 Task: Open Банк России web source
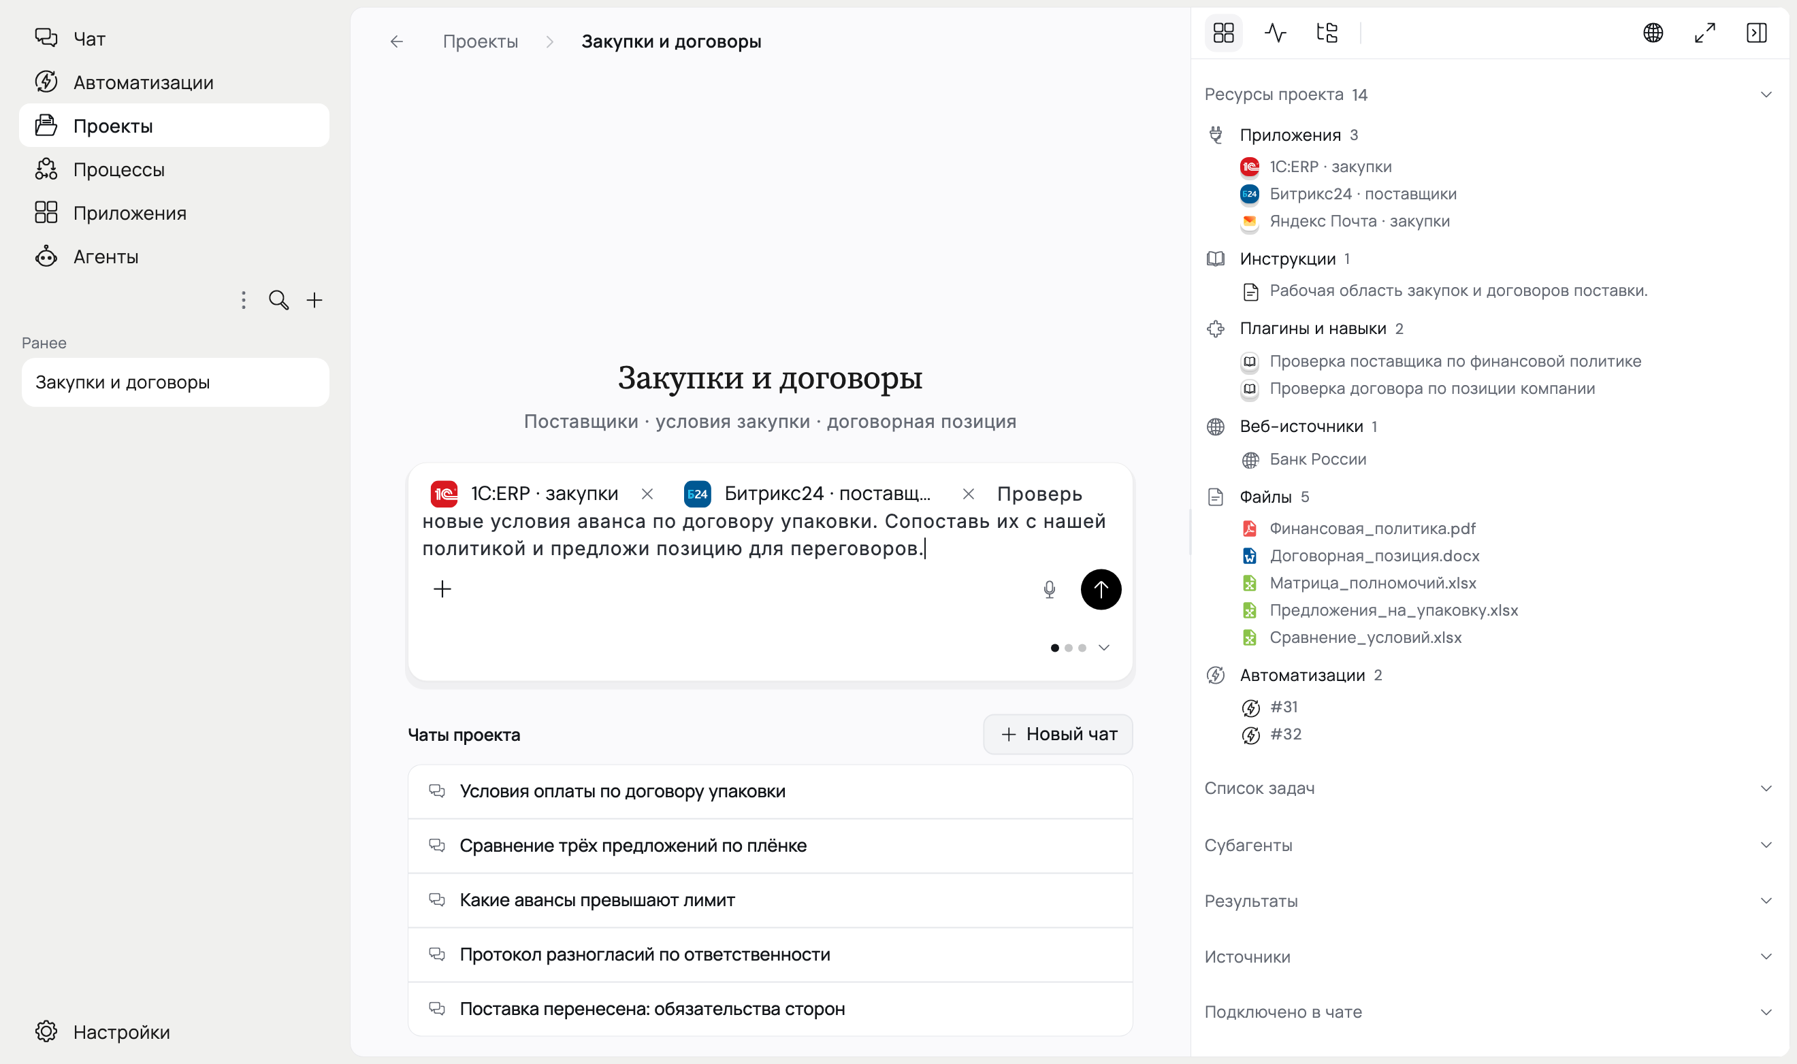tap(1303, 459)
